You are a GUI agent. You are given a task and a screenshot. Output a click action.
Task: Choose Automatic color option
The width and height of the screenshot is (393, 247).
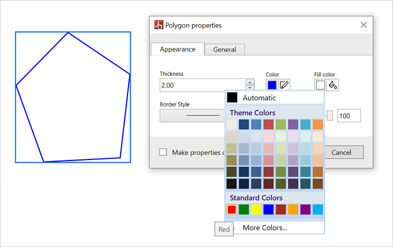pos(275,98)
